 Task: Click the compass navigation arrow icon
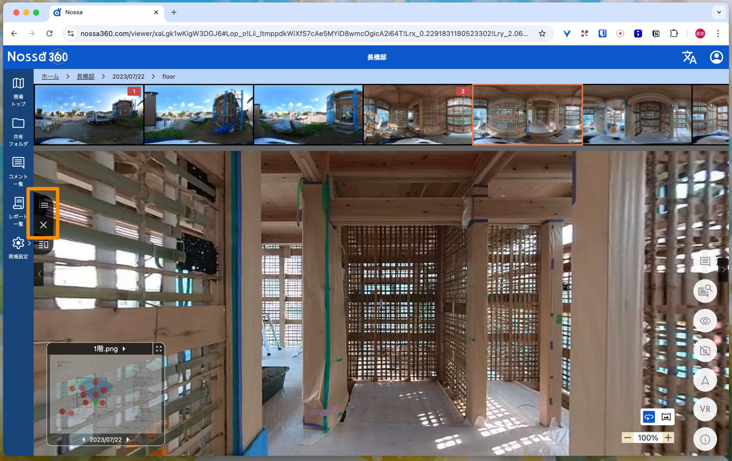pos(705,380)
